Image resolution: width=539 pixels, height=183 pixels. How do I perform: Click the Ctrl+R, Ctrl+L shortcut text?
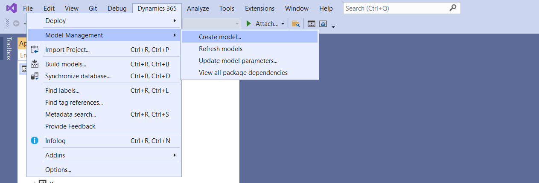[149, 90]
